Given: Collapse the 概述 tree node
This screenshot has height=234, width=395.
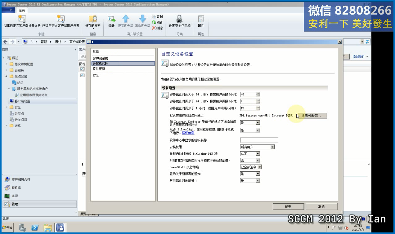Looking at the screenshot, I should (x=4, y=58).
